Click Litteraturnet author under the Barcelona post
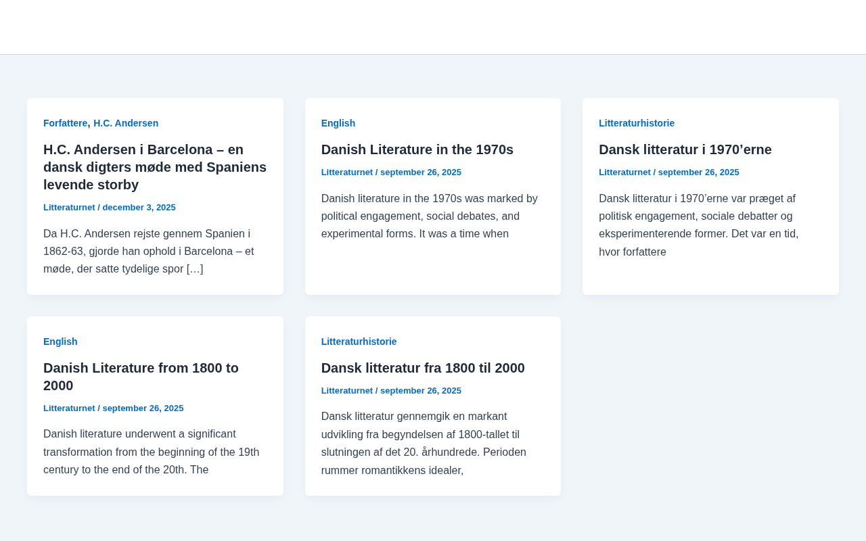The image size is (866, 541). point(69,208)
